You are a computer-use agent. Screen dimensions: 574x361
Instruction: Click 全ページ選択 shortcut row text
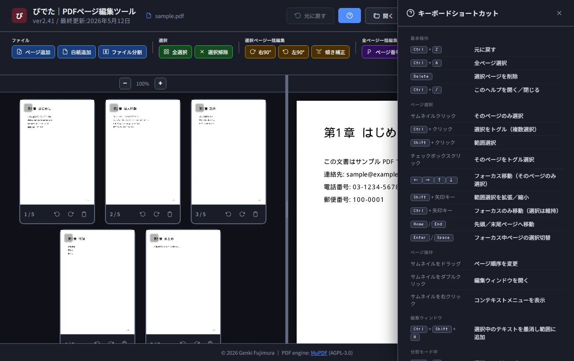(490, 63)
